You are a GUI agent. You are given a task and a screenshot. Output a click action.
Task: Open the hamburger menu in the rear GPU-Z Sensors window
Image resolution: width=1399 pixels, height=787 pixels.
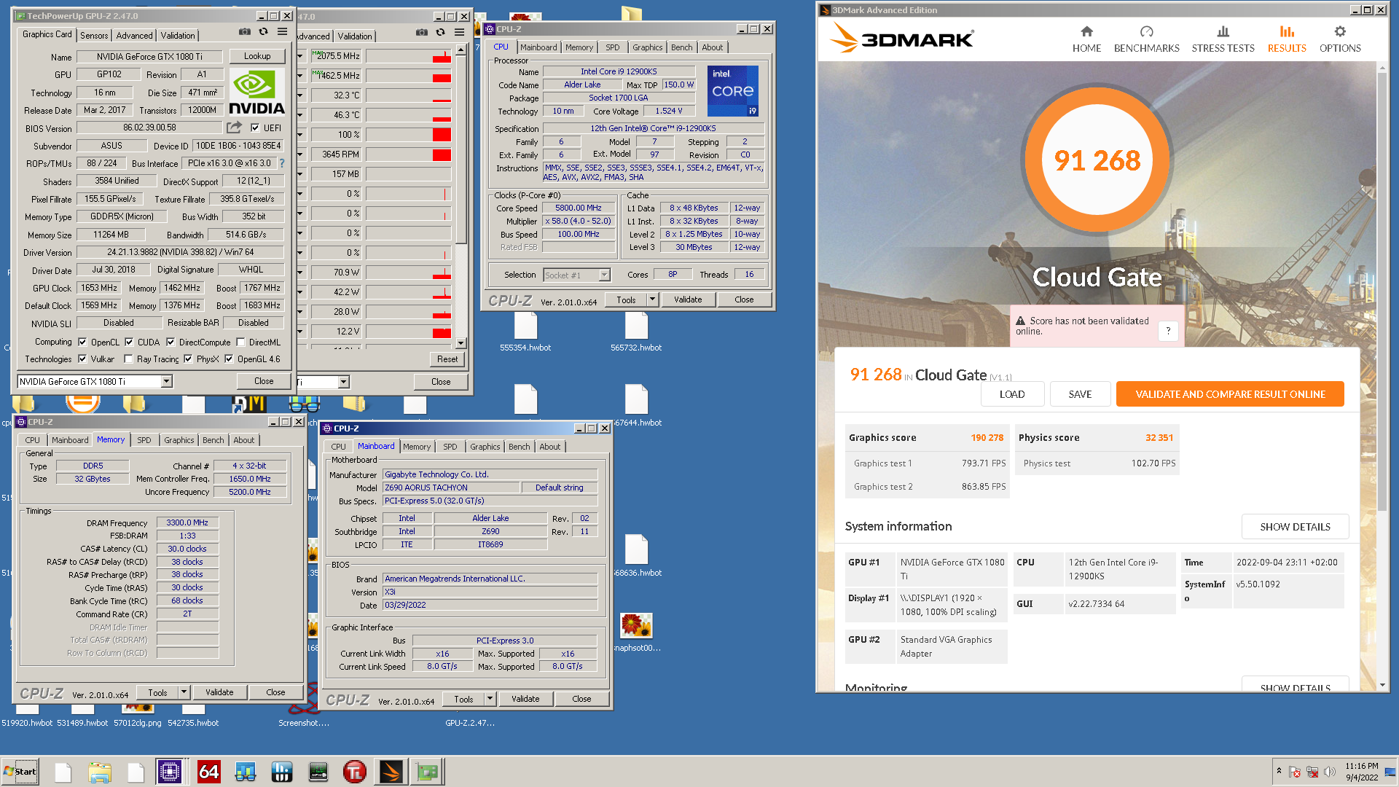coord(459,32)
